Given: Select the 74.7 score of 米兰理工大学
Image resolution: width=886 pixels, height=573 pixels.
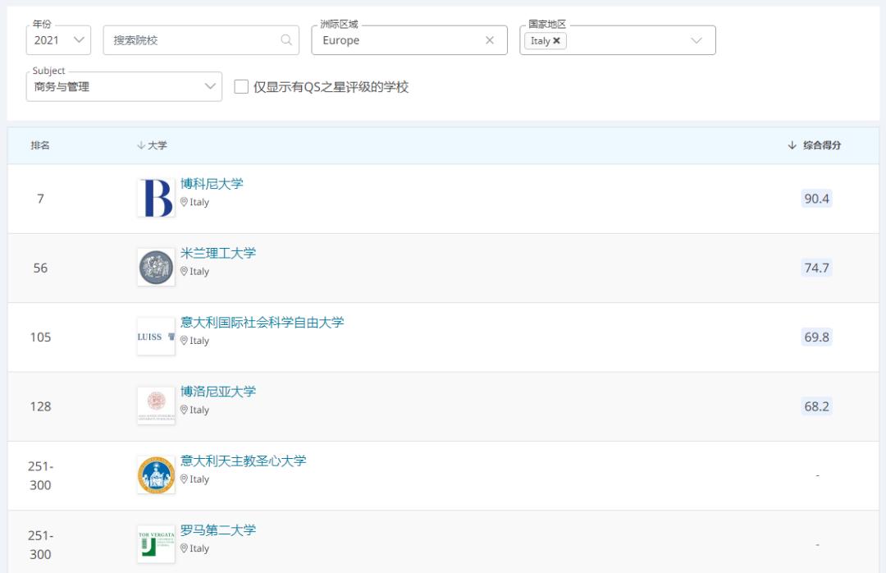Looking at the screenshot, I should pyautogui.click(x=816, y=268).
